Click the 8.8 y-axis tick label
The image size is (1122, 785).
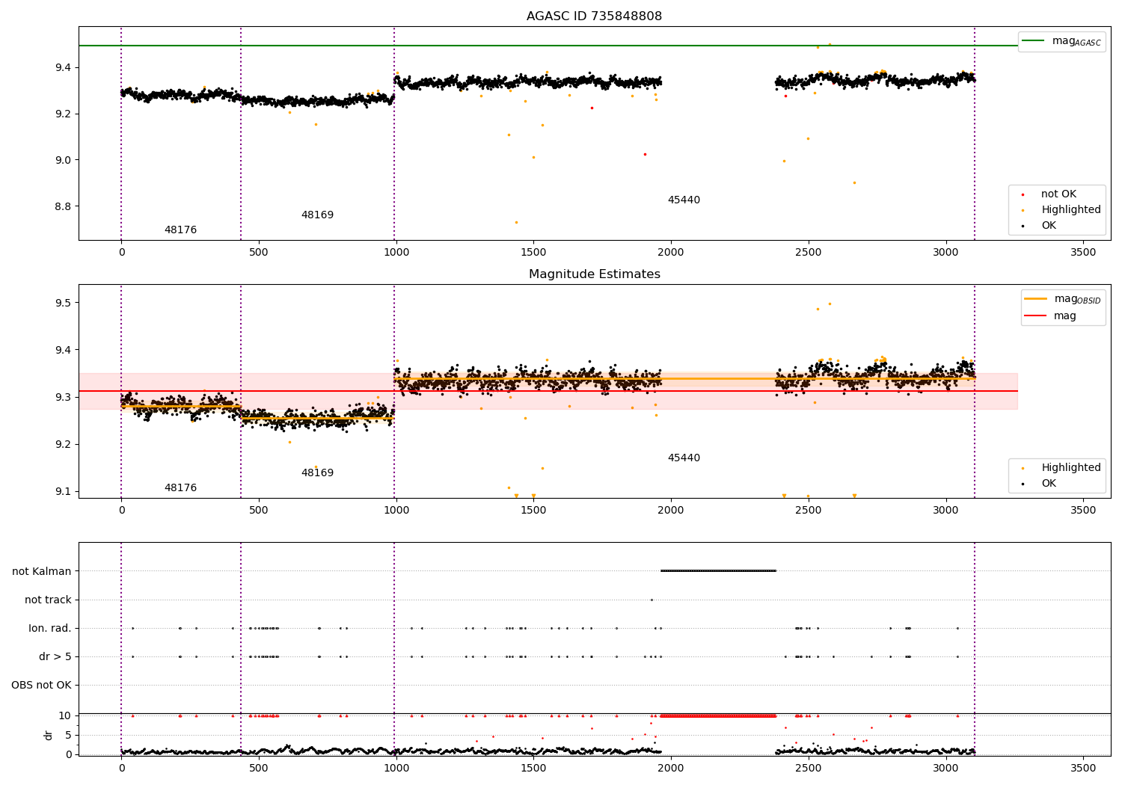pyautogui.click(x=62, y=206)
